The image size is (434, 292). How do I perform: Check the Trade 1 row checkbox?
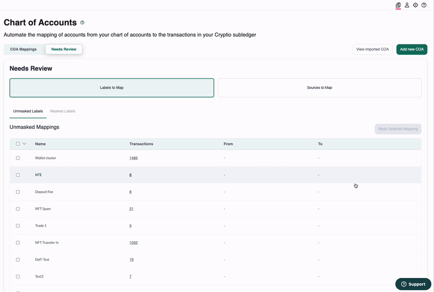tap(18, 225)
